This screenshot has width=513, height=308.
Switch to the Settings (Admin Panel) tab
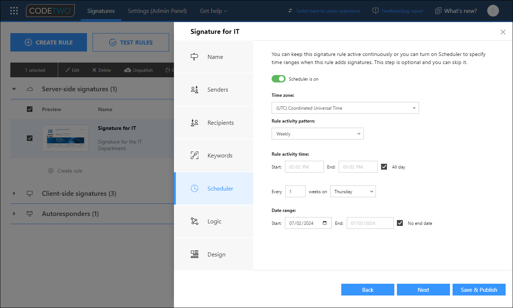157,11
